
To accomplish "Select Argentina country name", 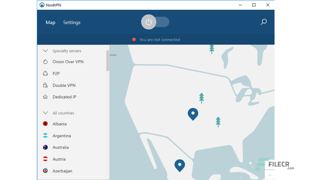I will coord(62,136).
